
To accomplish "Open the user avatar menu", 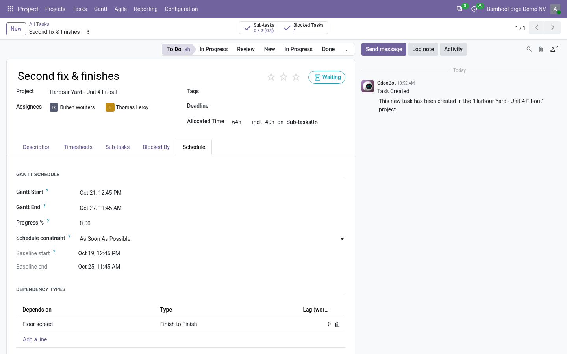I will tap(555, 9).
